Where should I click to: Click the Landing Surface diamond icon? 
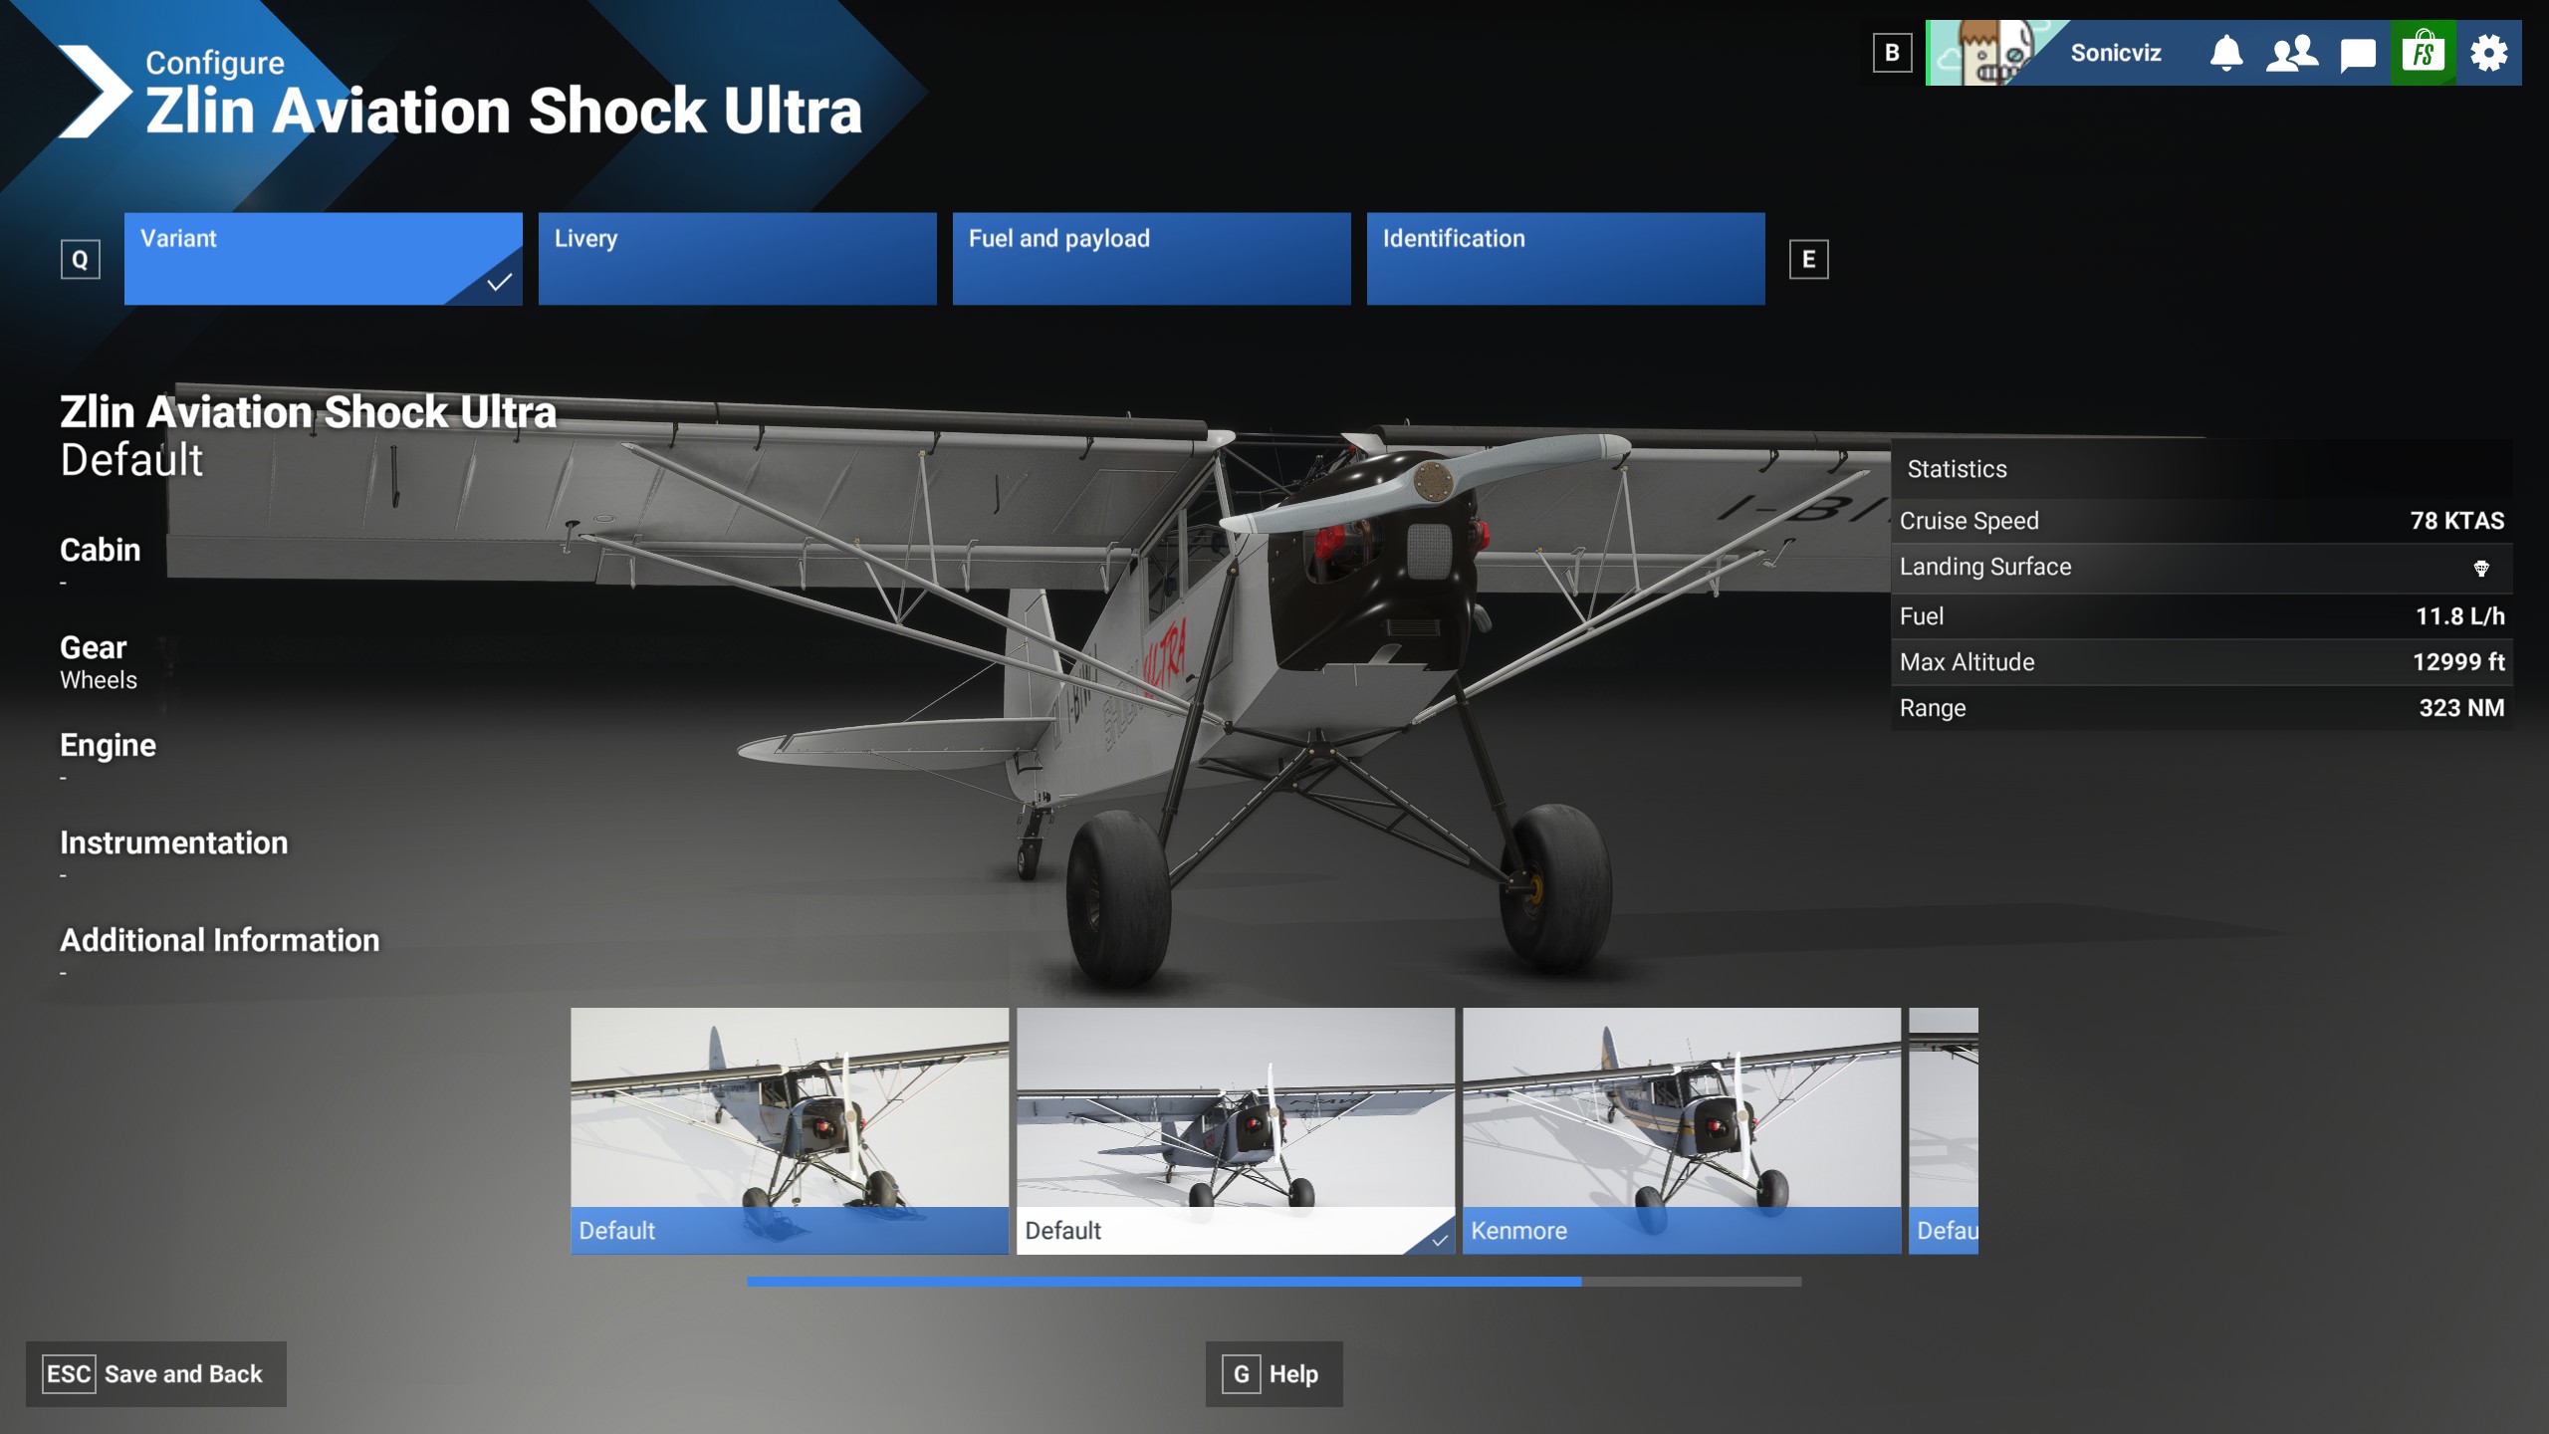click(2481, 569)
